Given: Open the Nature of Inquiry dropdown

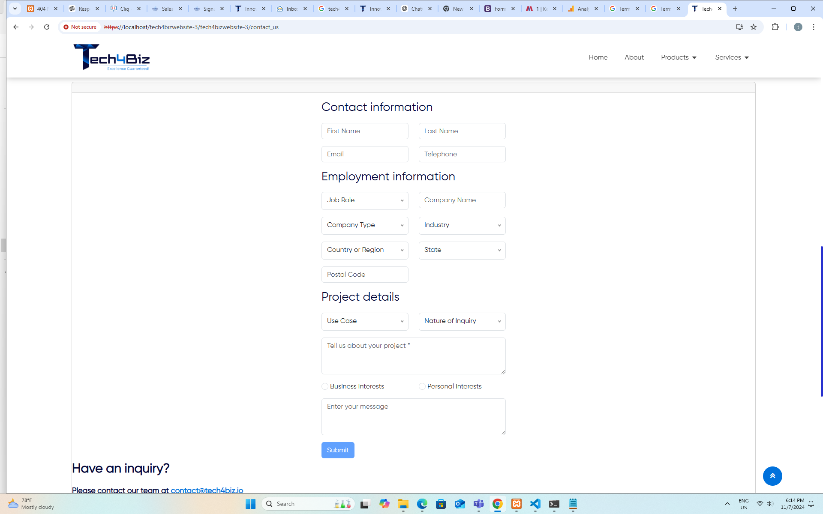Looking at the screenshot, I should click(462, 321).
